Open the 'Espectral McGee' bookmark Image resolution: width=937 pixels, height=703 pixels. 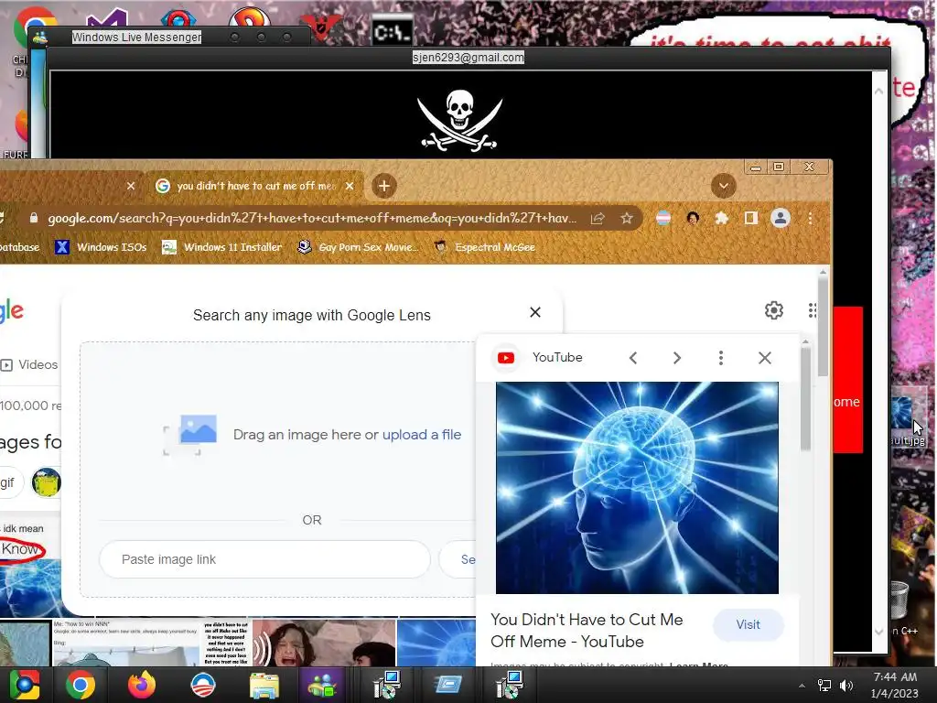(485, 247)
